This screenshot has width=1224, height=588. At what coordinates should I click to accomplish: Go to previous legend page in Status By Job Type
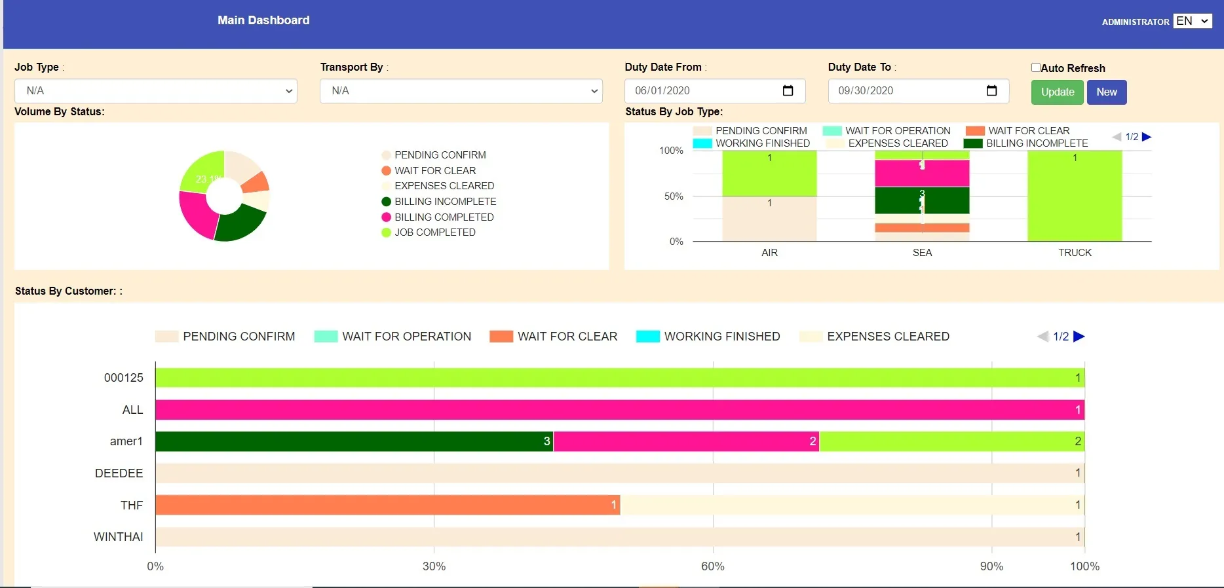coord(1117,137)
